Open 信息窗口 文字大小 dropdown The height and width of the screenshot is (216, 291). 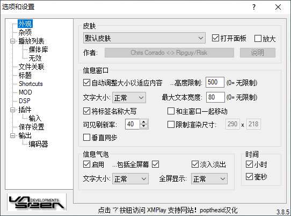[129, 97]
